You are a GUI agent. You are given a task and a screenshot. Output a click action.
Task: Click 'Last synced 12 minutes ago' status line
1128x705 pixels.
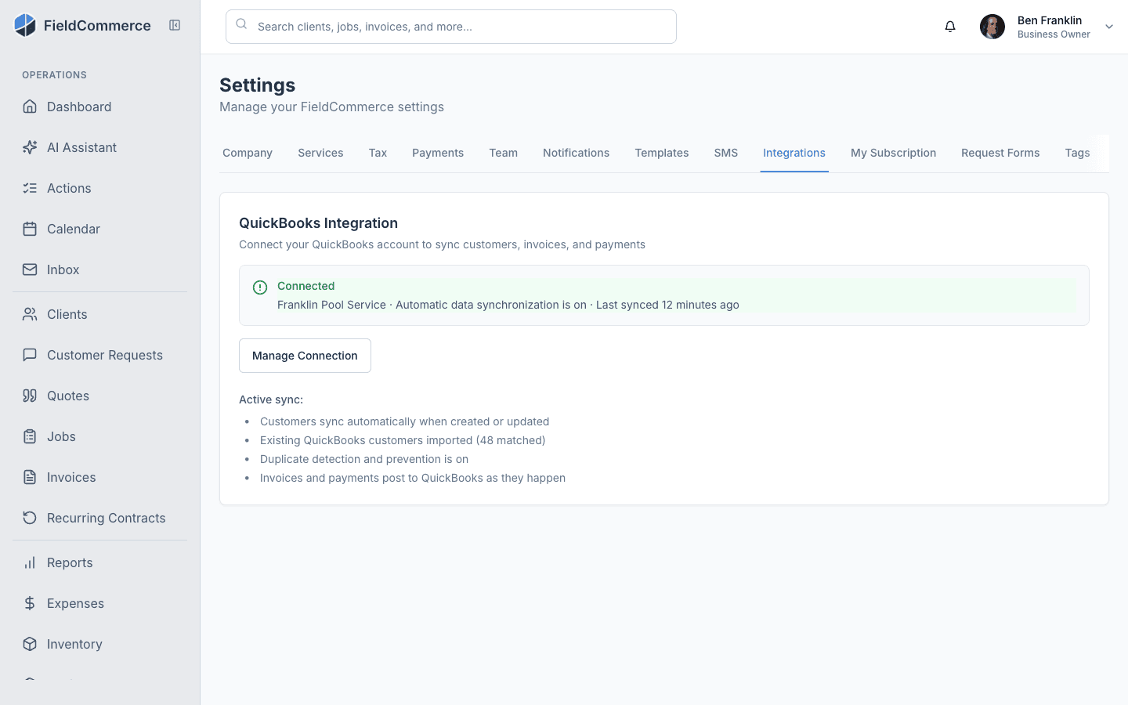667,305
